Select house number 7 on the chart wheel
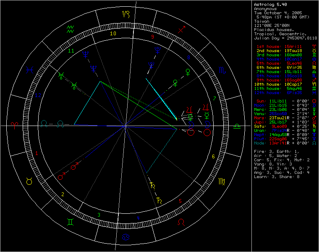Image resolution: width=319 pixels, height=252 pixels. [x=214, y=99]
